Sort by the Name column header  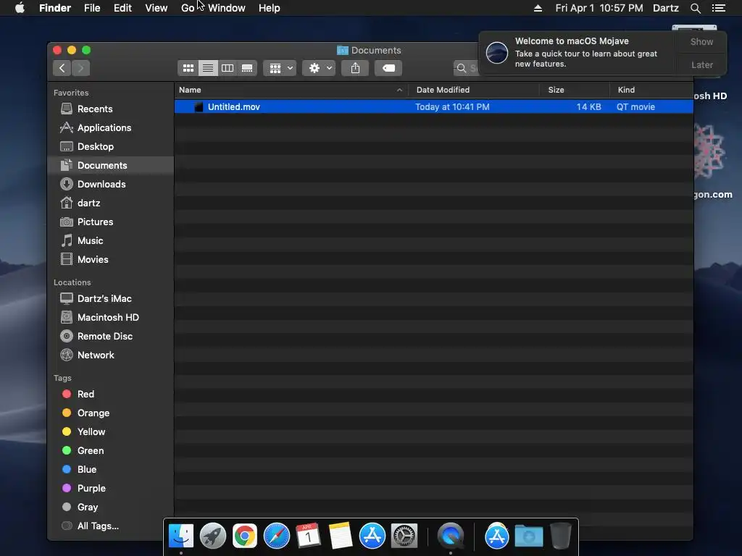coord(291,90)
